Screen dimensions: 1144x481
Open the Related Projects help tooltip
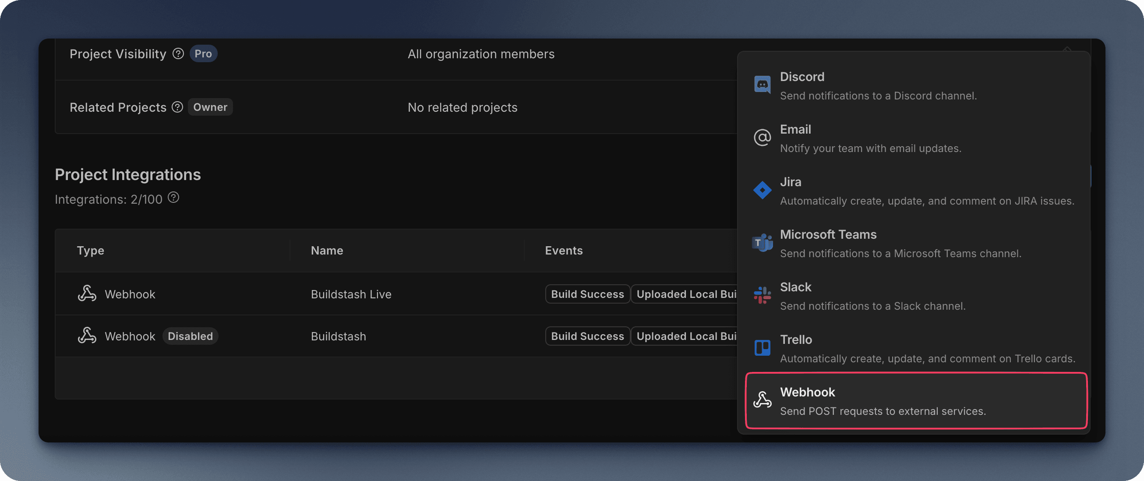coord(178,106)
